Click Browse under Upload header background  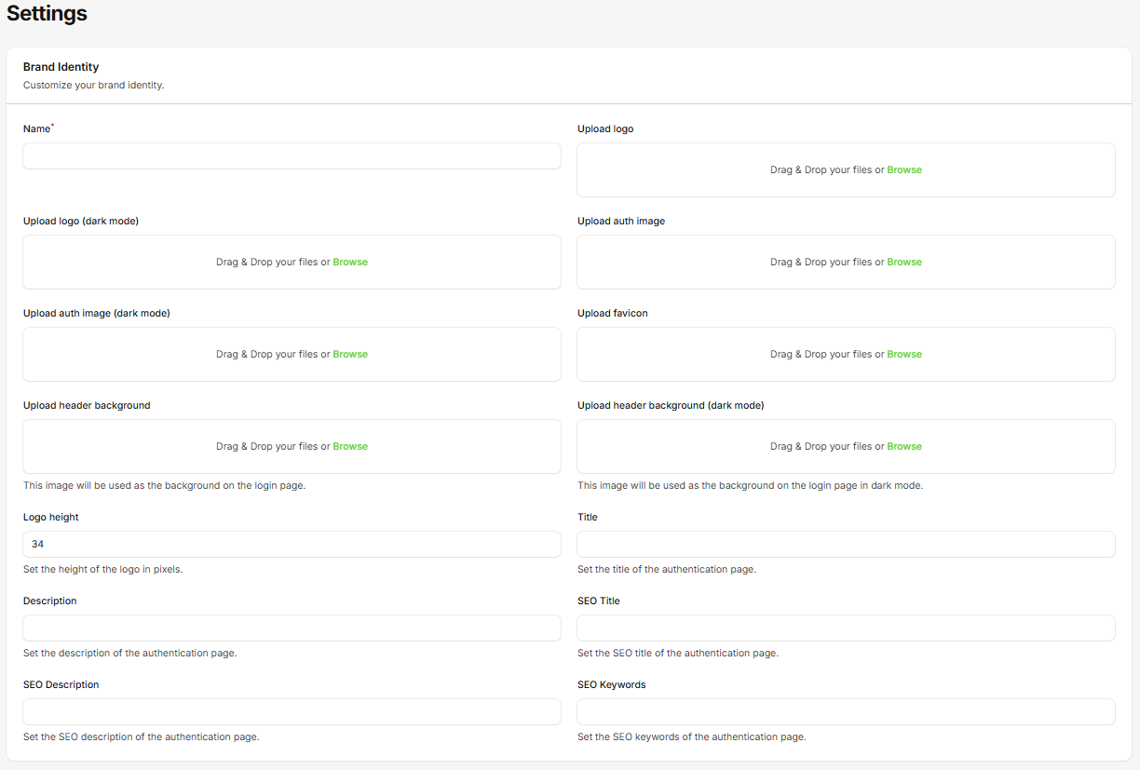349,446
